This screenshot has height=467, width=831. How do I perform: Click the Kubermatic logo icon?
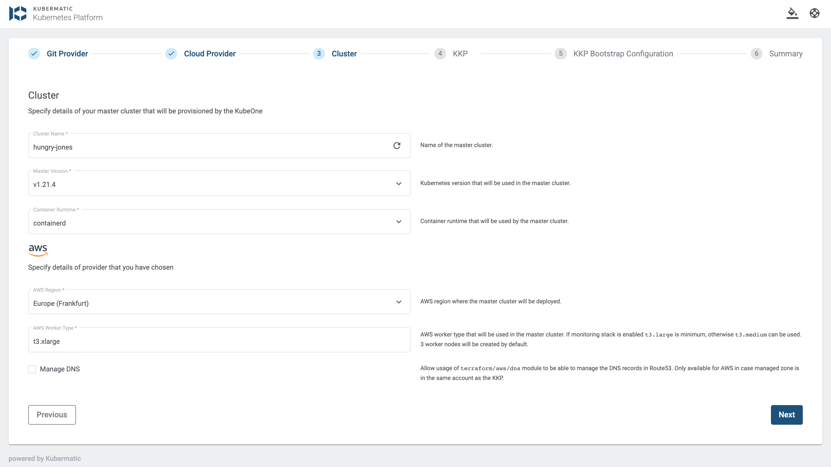[18, 13]
